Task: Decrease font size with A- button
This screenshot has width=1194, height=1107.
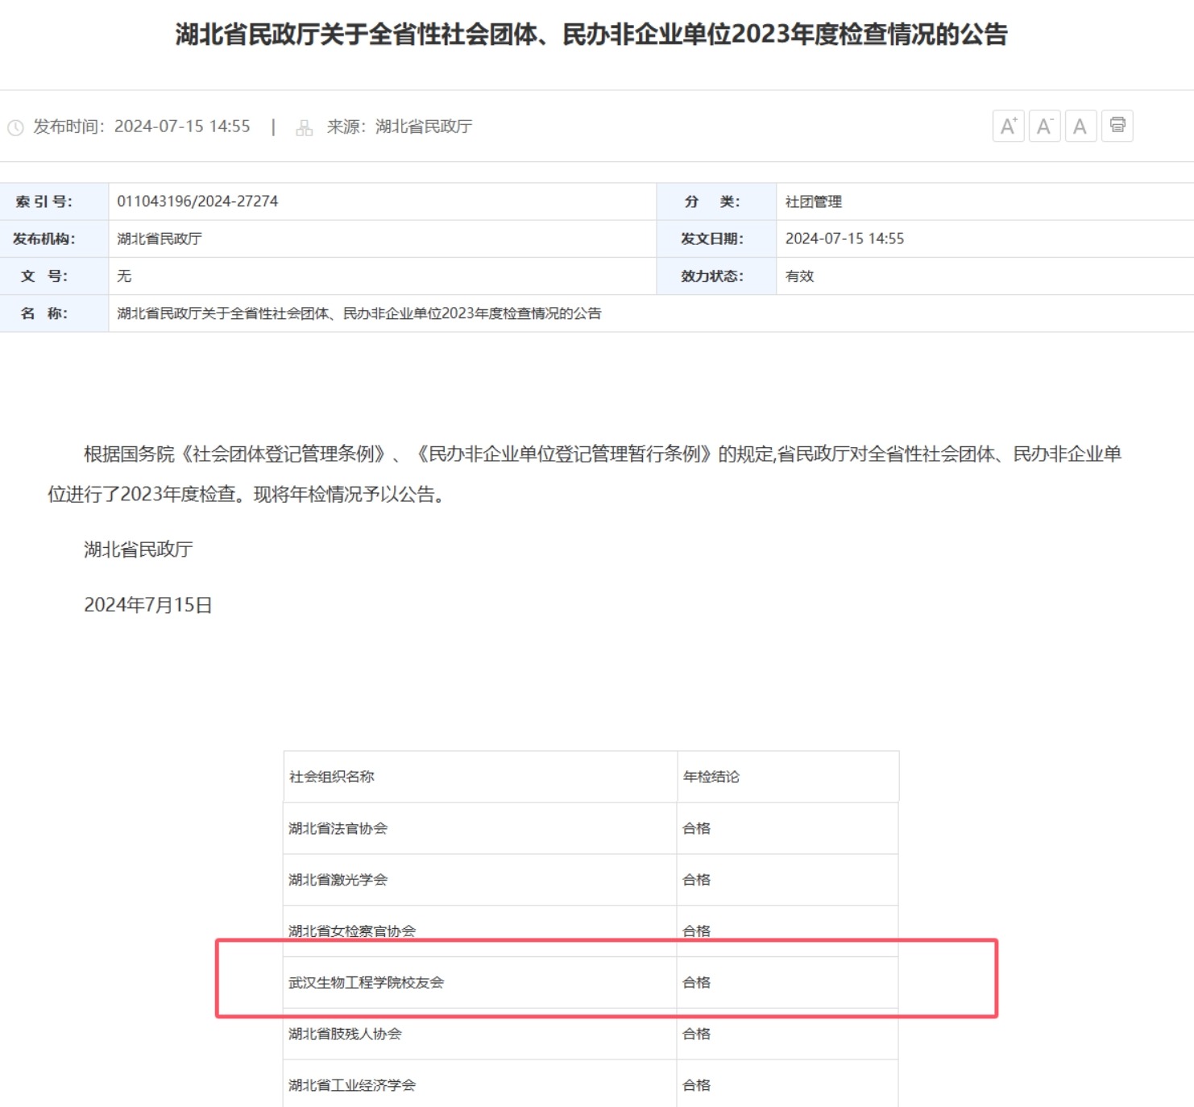Action: pyautogui.click(x=1044, y=126)
